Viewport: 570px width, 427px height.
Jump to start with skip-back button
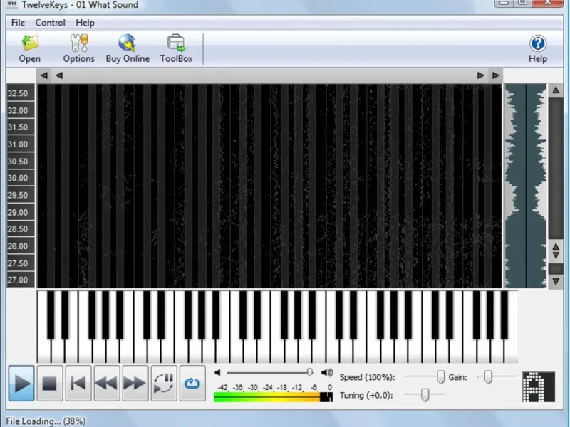[78, 384]
